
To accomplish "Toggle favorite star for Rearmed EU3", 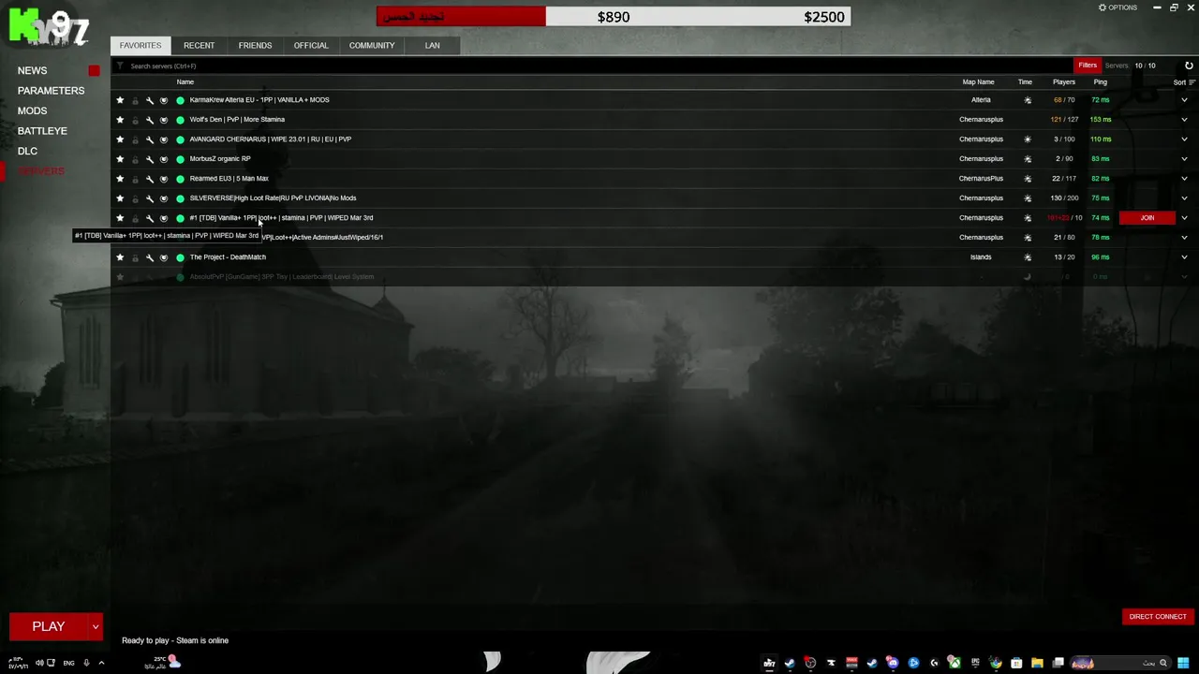I will (120, 179).
